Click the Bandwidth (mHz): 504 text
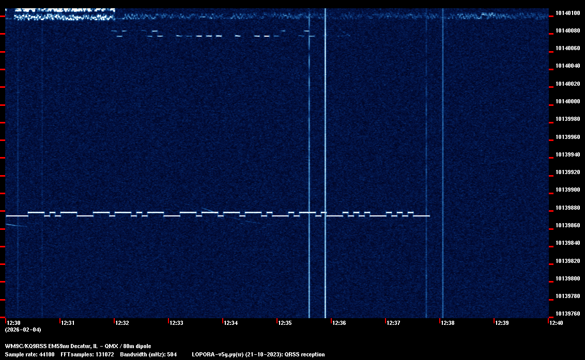This screenshot has height=360, width=585. [149, 355]
